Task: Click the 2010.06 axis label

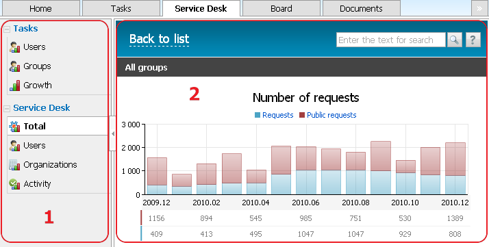Action: (x=305, y=203)
